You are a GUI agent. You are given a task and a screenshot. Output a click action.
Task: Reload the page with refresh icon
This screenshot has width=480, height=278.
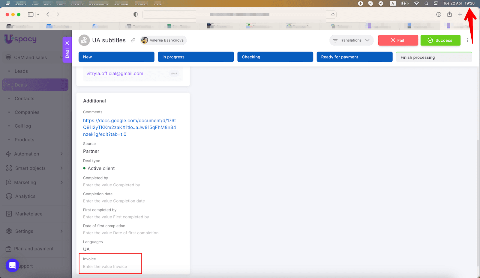click(333, 14)
